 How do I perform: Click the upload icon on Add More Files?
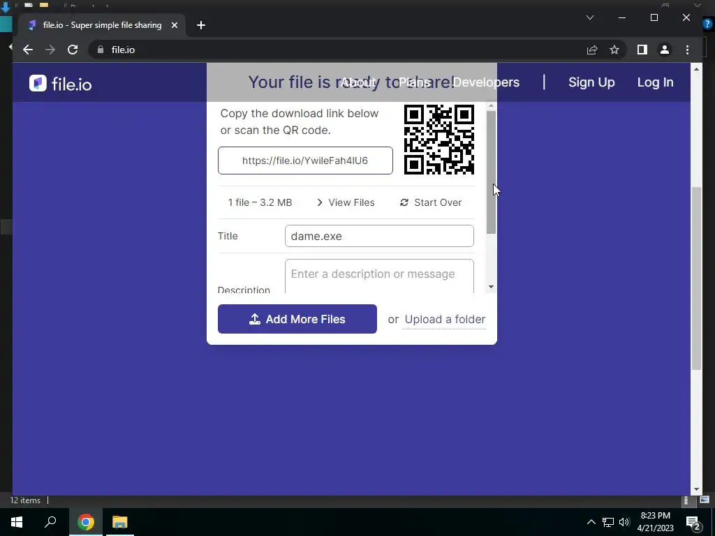255,319
